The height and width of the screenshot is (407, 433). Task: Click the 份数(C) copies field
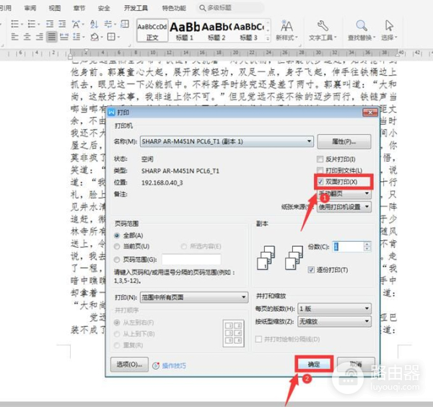click(349, 247)
